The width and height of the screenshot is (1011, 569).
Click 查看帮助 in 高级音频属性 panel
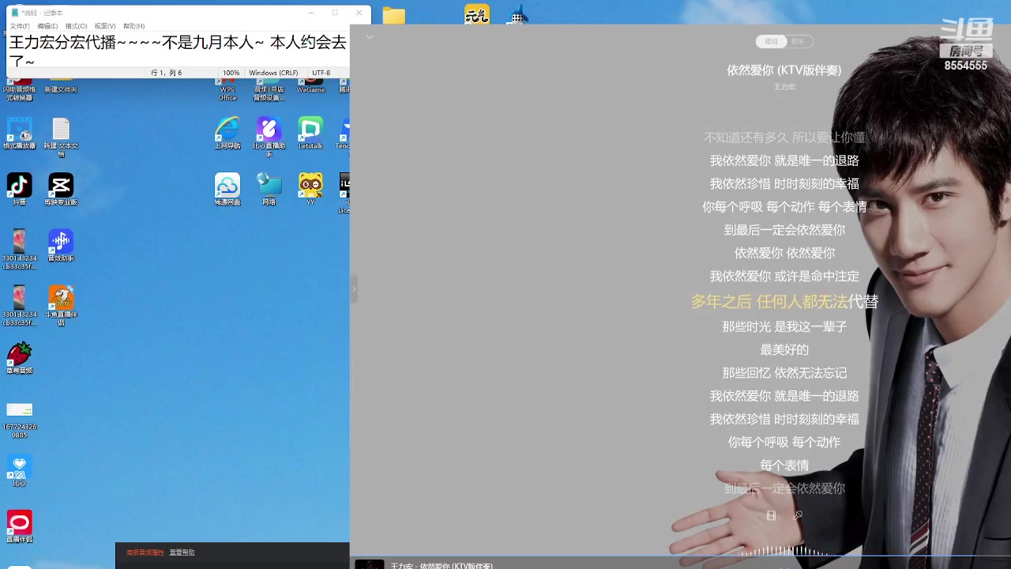click(181, 552)
